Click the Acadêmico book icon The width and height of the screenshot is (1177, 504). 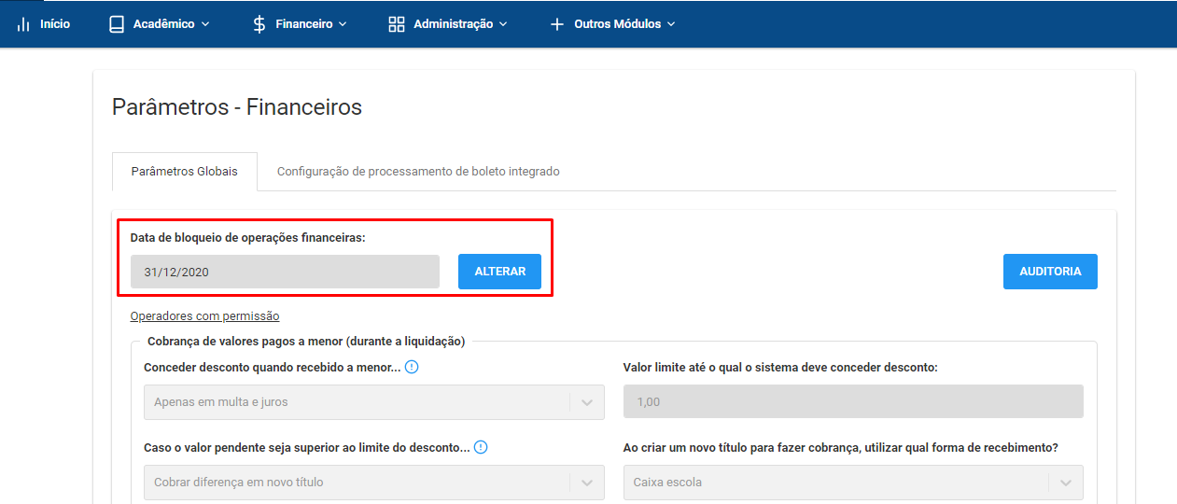(117, 24)
